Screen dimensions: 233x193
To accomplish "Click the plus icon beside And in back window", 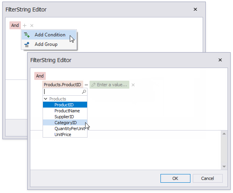I will (25, 25).
